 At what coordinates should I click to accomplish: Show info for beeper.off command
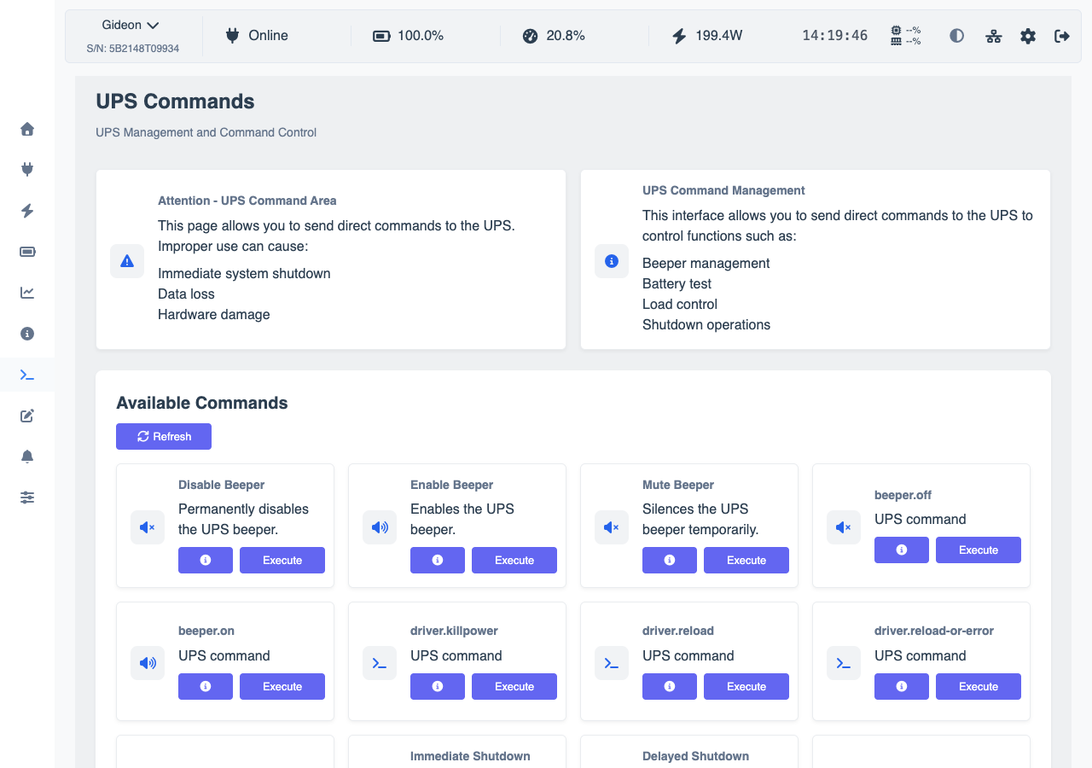(902, 550)
